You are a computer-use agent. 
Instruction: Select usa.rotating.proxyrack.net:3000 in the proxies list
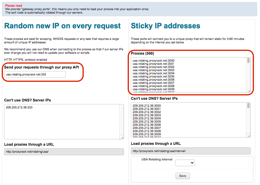pos(153,61)
